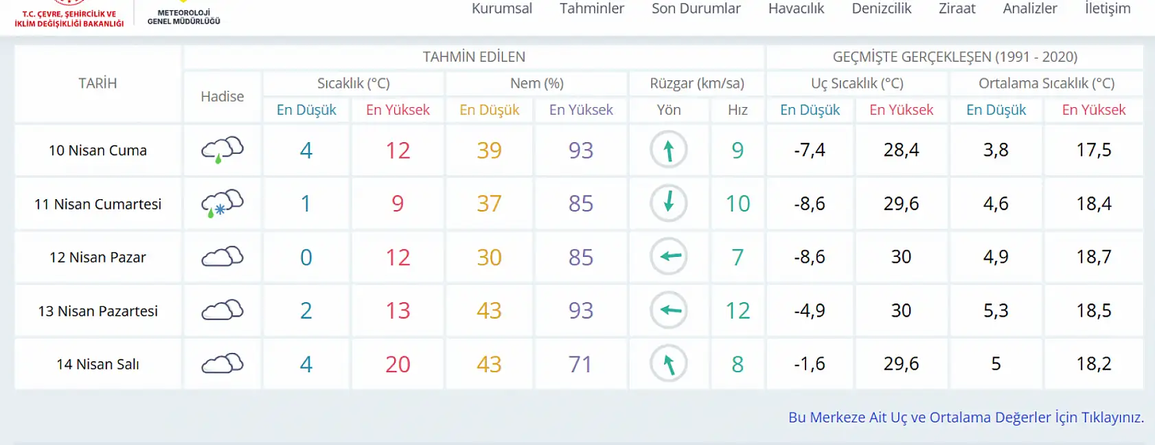The height and width of the screenshot is (445, 1155).
Task: Click the wind direction arrow for 14 Nisan Salı
Action: 669,363
